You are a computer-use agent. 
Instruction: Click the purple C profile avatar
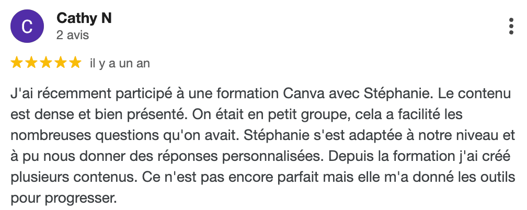pyautogui.click(x=28, y=27)
